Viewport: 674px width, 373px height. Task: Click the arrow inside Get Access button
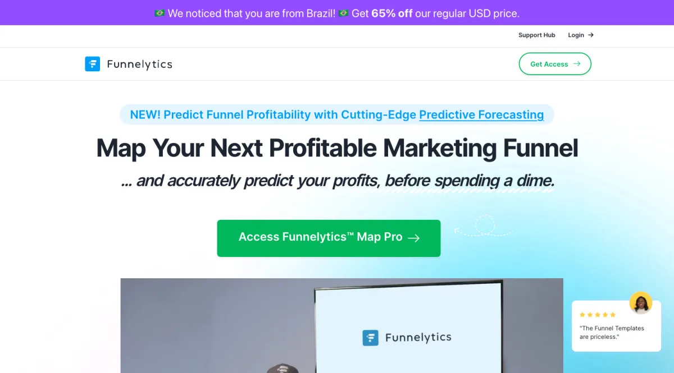click(577, 64)
